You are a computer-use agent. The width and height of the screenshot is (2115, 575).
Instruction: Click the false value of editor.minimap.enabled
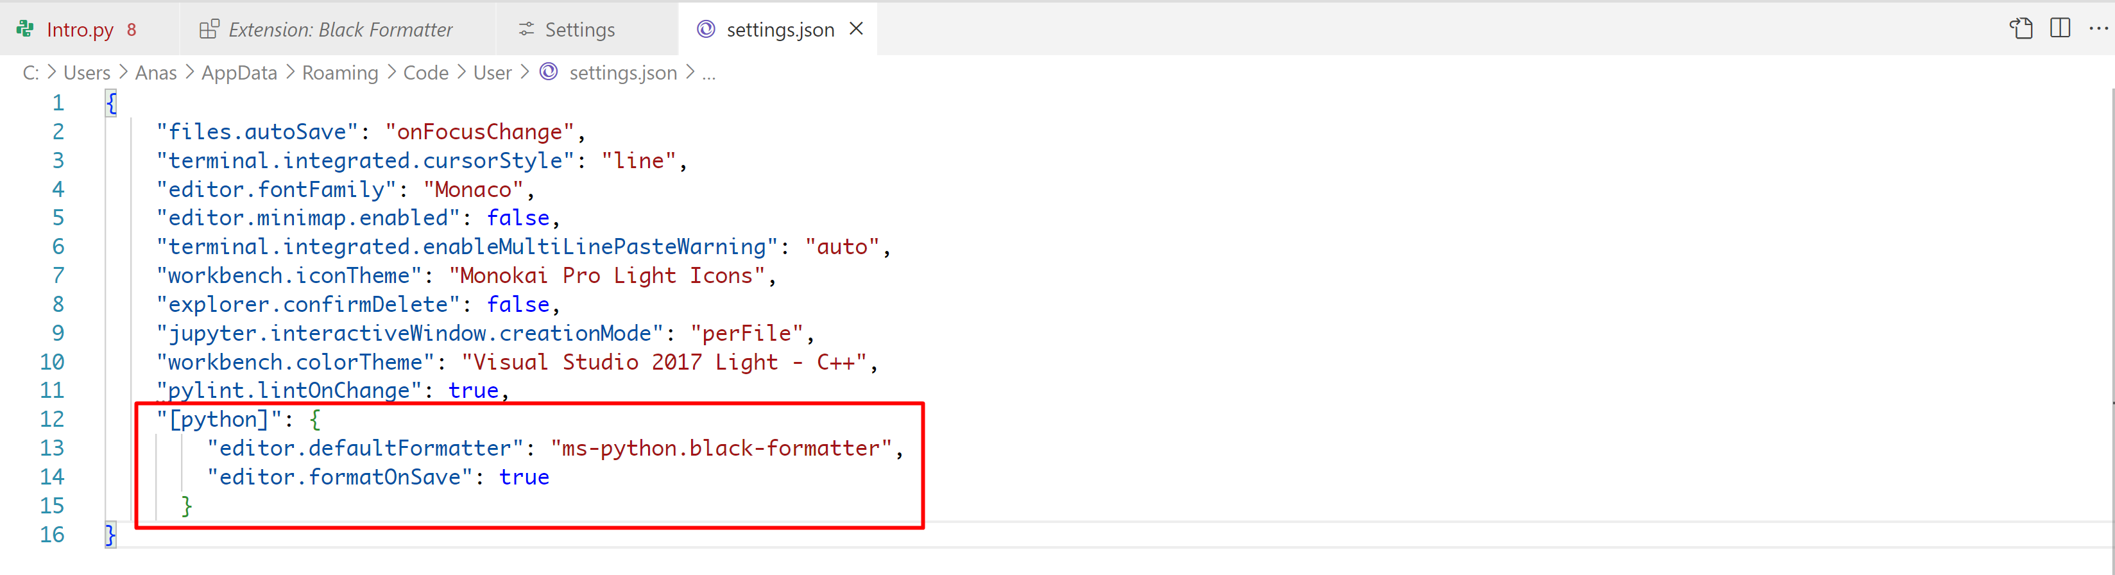click(x=517, y=218)
